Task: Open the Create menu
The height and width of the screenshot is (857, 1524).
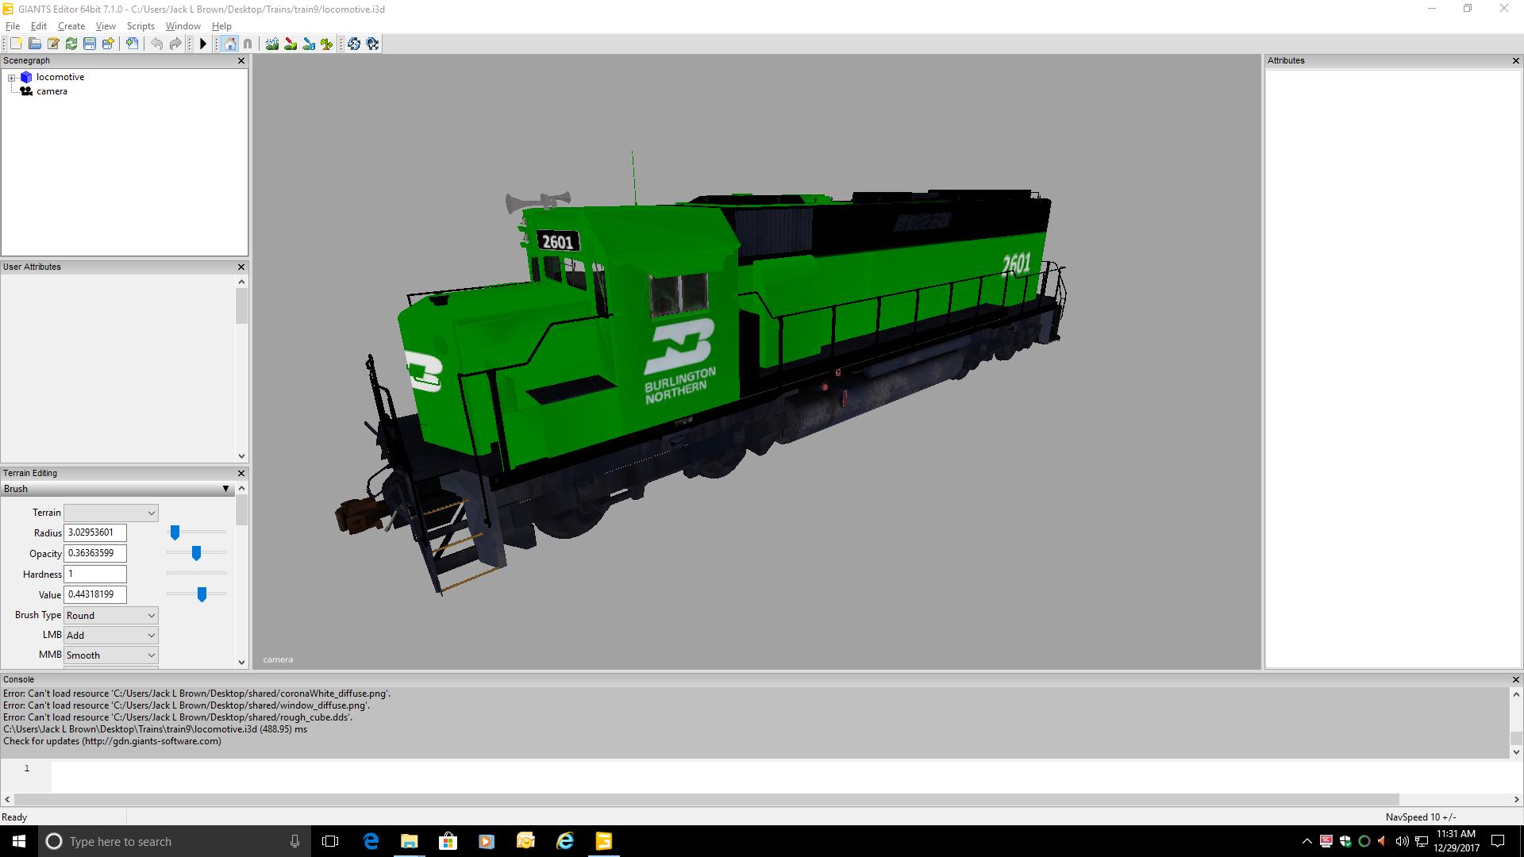Action: [71, 26]
